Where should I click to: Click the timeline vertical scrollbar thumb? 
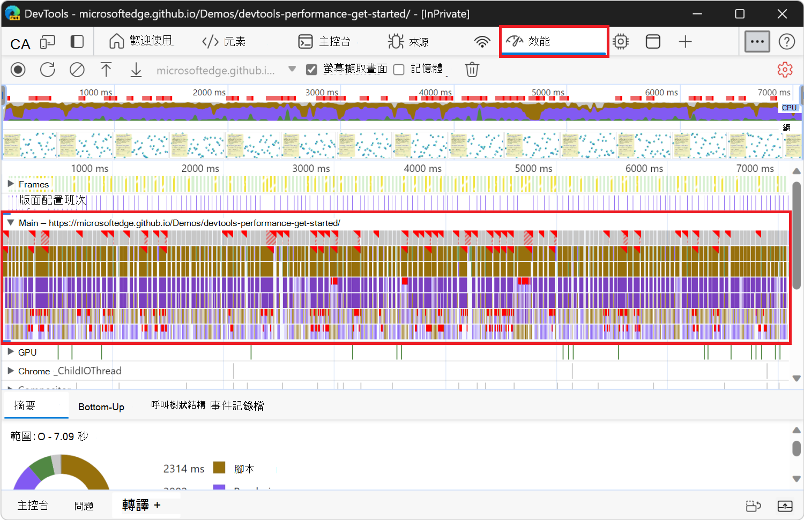coord(797,236)
